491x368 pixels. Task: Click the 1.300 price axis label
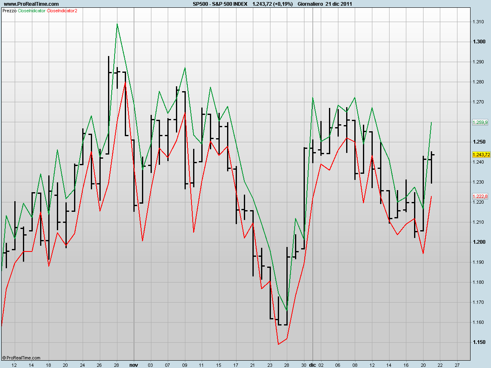[x=479, y=42]
